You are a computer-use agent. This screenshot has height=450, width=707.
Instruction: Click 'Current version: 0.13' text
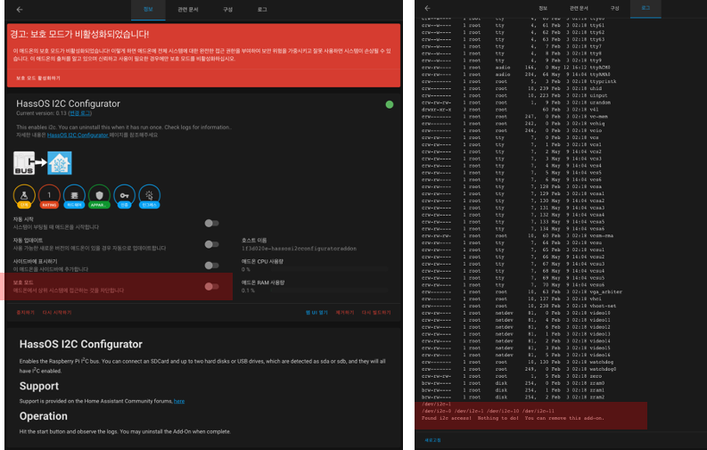tap(41, 113)
